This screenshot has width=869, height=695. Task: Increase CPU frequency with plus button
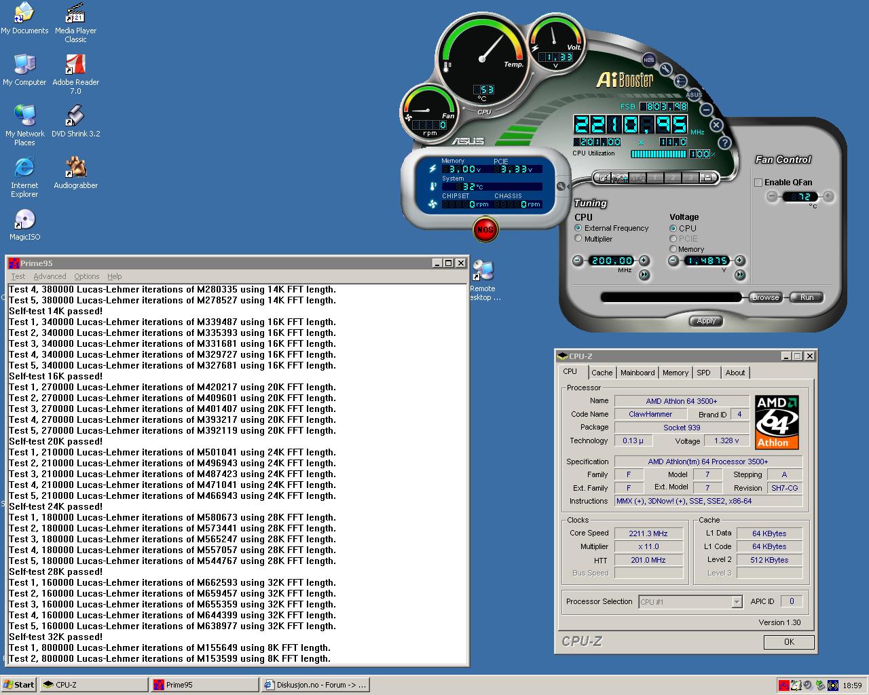point(644,261)
